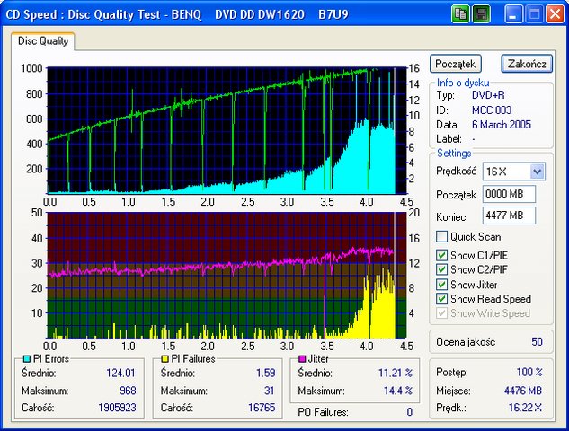Click the floppy disk save icon
Screen dimensions: 569x431
[482, 14]
